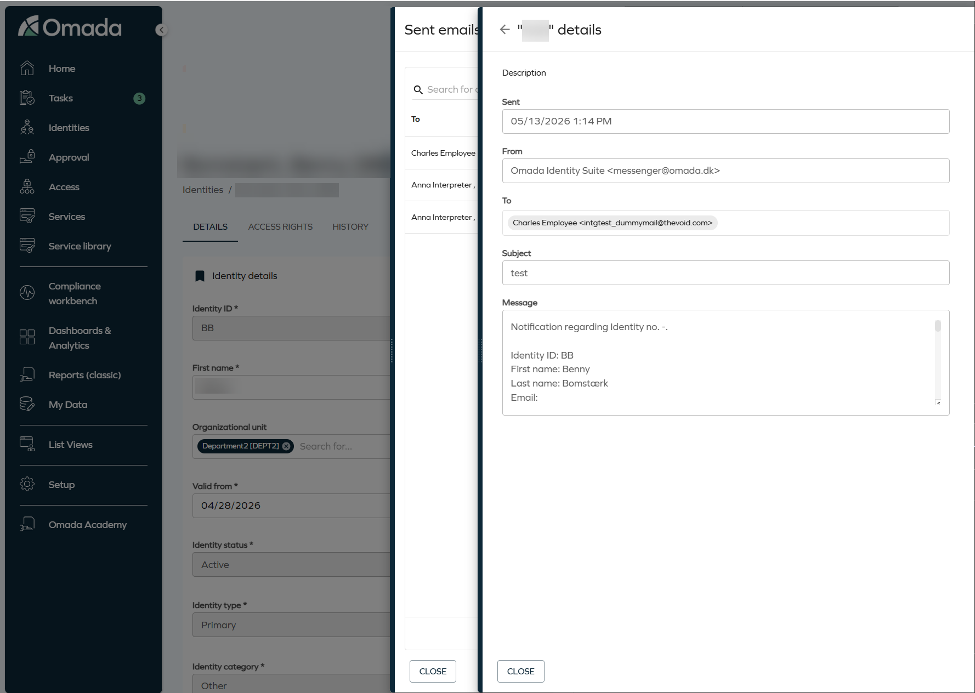The image size is (975, 693).
Task: Select the Charles Employee email row
Action: coord(442,153)
